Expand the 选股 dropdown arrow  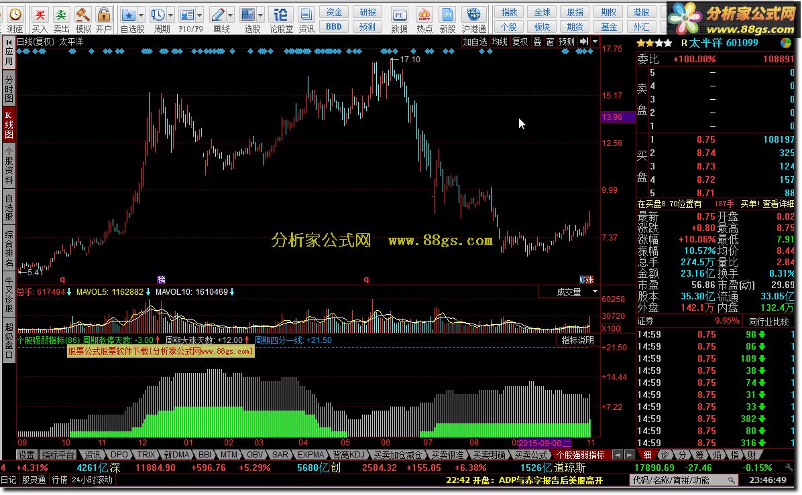coord(260,15)
